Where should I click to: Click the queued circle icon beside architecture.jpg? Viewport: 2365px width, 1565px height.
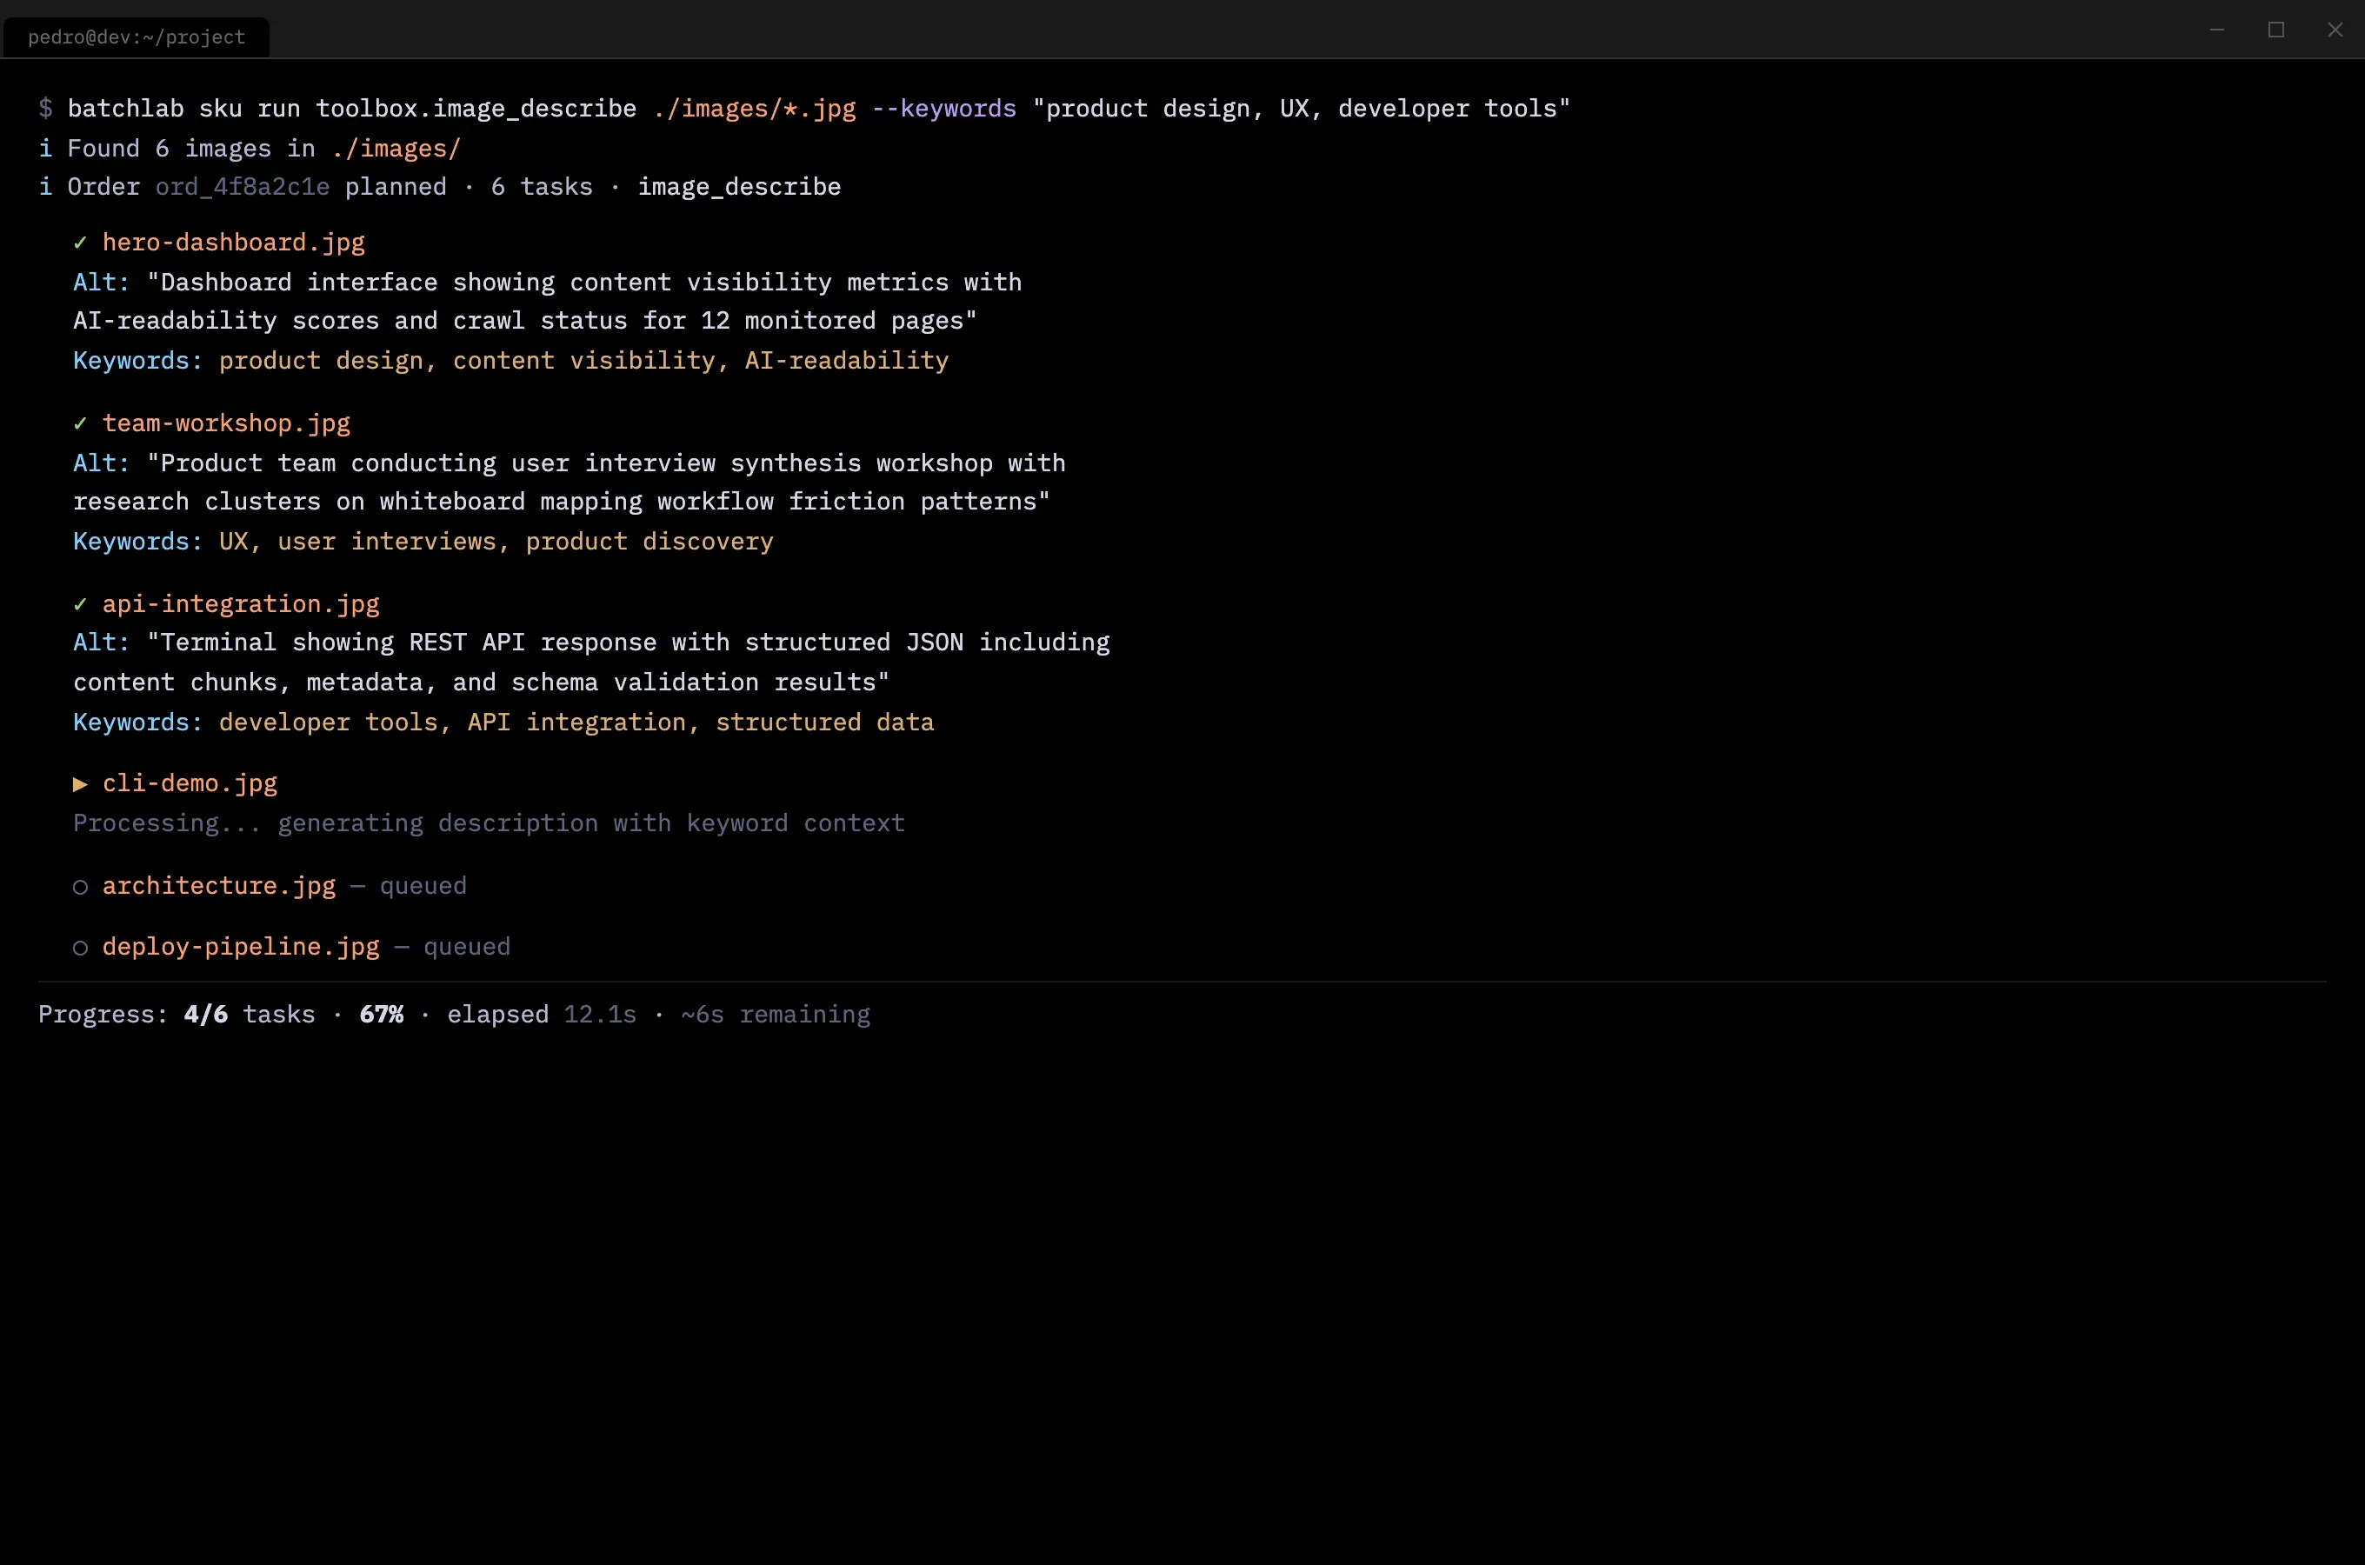tap(82, 886)
